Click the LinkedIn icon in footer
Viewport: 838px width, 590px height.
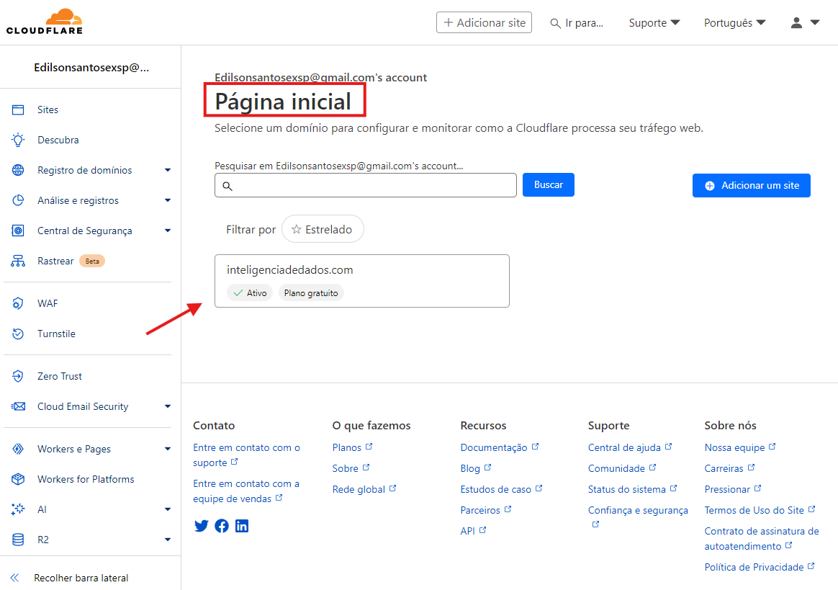click(x=242, y=526)
